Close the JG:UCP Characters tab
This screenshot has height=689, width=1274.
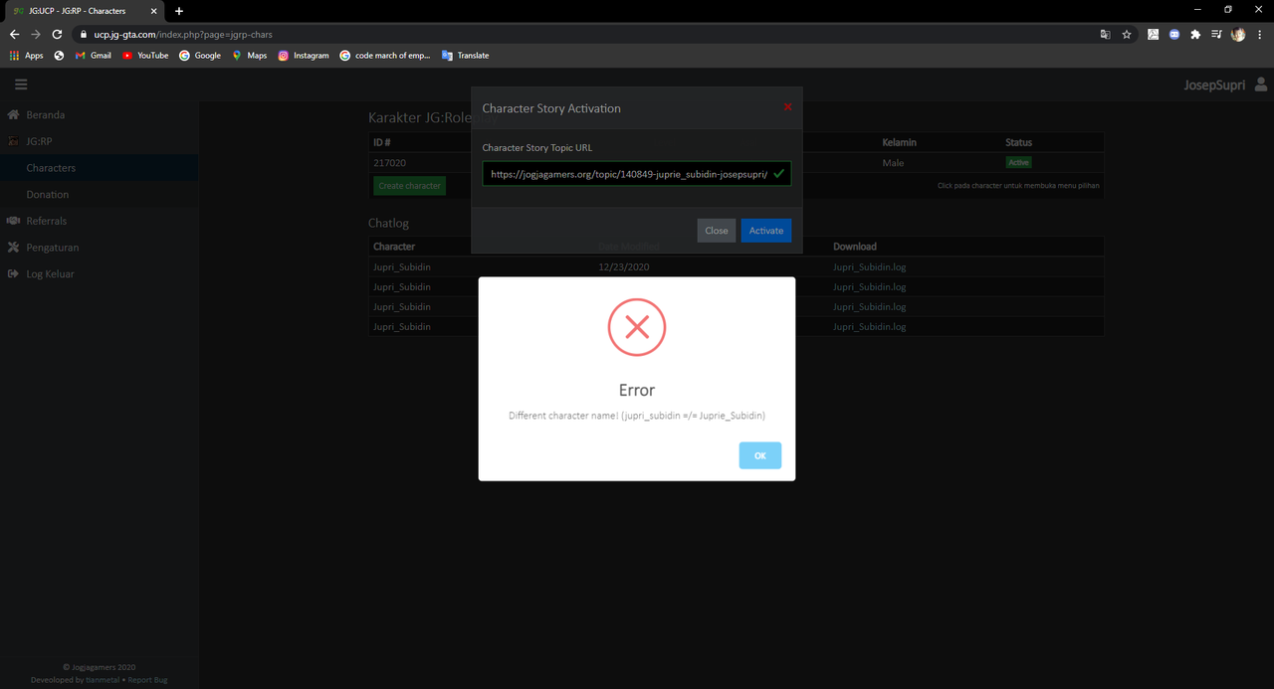click(153, 11)
